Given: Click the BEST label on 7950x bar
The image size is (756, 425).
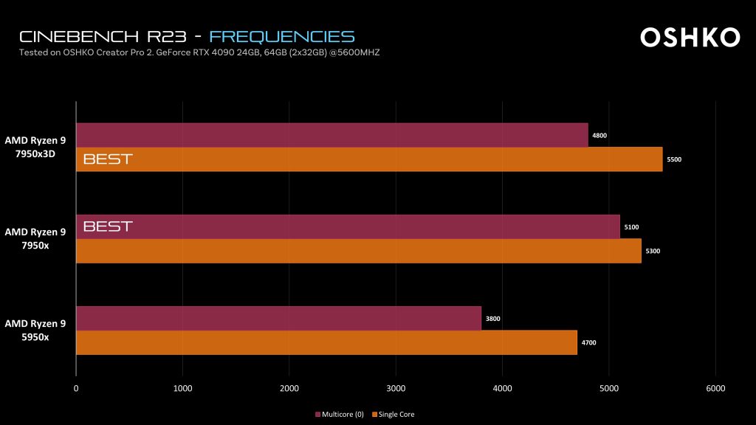Looking at the screenshot, I should [x=108, y=227].
